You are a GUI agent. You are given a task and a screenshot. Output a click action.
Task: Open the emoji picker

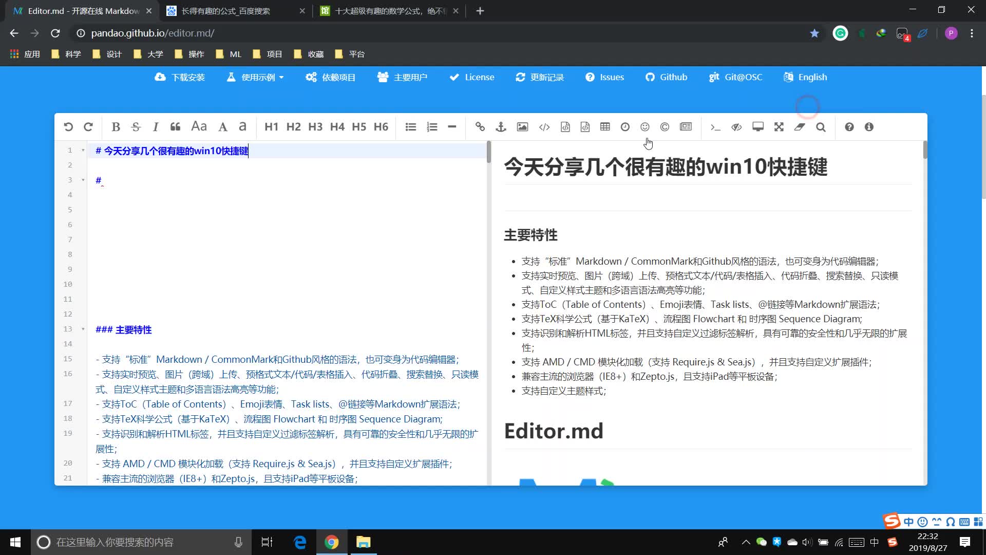pos(645,127)
